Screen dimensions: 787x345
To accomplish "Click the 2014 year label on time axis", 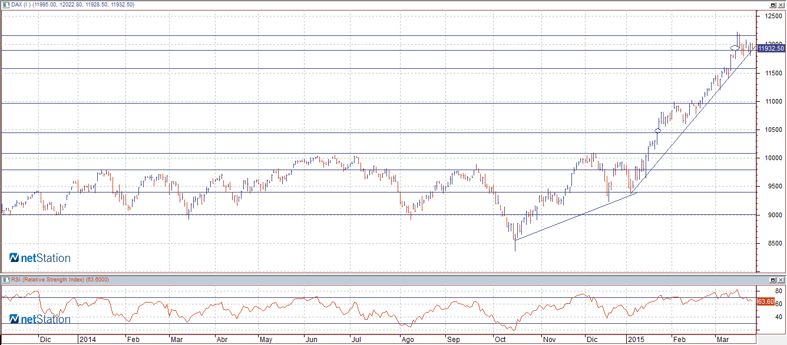I will (x=87, y=340).
